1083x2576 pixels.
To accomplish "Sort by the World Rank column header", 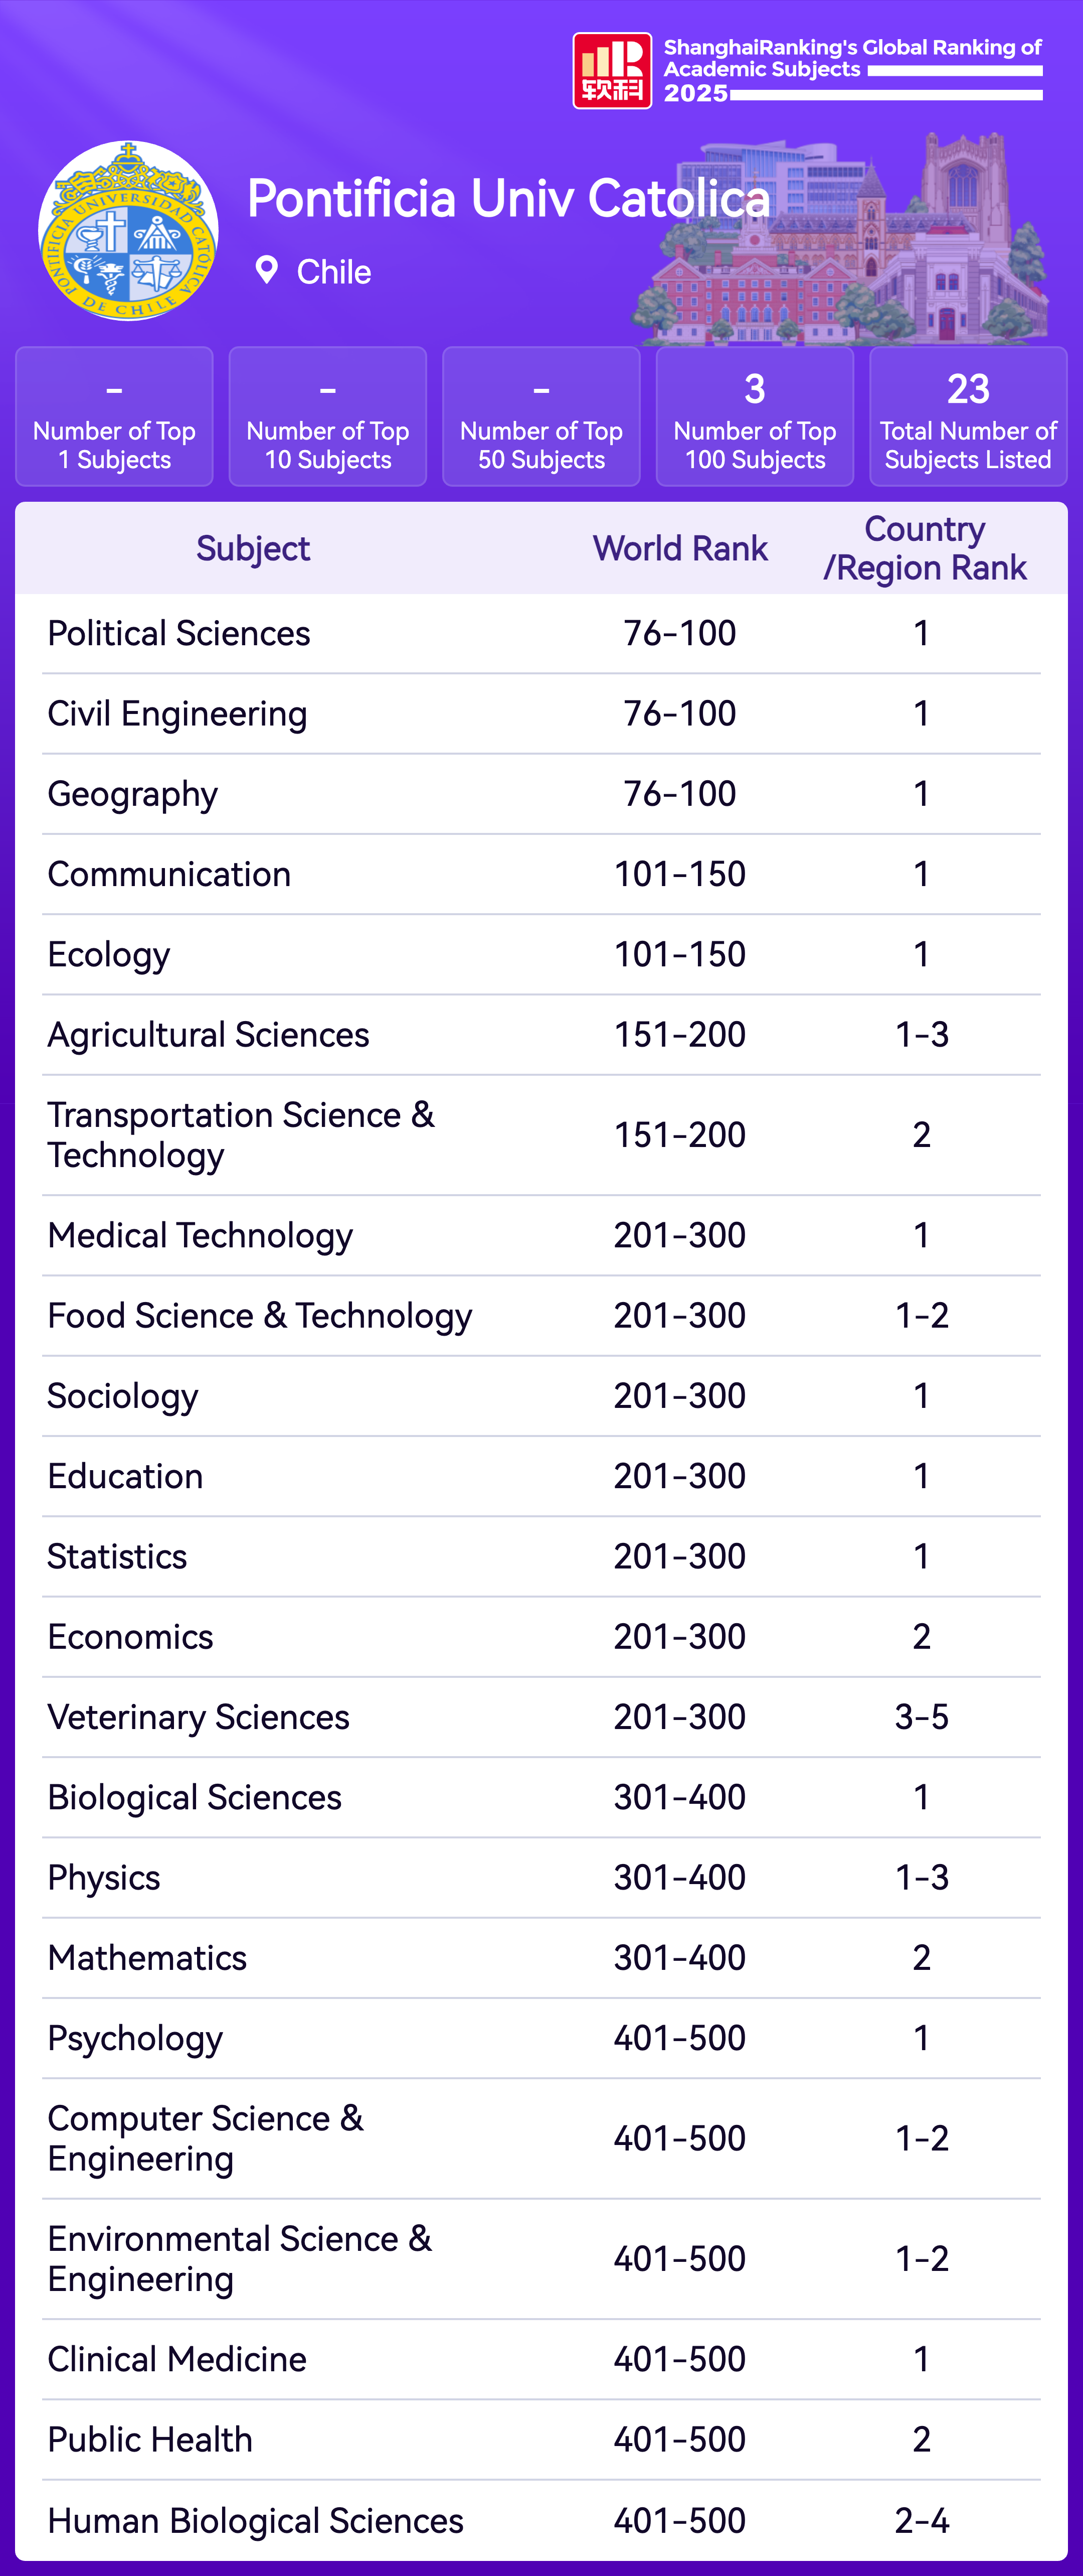I will [x=679, y=549].
